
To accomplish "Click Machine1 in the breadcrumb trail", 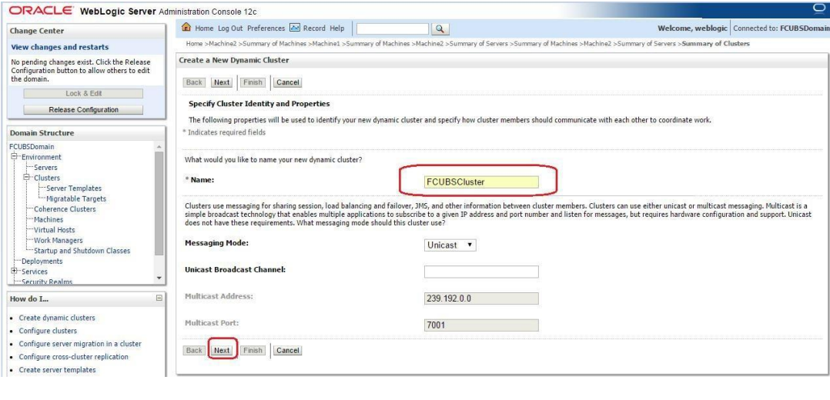I will [x=326, y=44].
